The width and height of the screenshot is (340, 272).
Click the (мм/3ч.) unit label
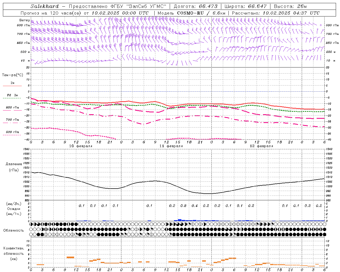[14, 204]
